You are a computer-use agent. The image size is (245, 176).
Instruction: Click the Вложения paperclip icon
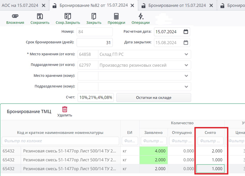15,16
